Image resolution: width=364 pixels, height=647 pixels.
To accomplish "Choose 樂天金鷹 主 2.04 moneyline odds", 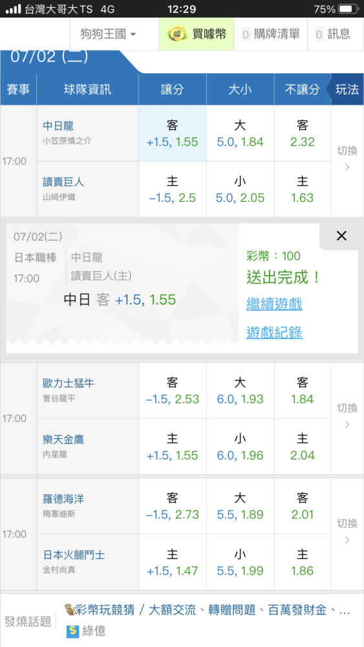I will [303, 446].
